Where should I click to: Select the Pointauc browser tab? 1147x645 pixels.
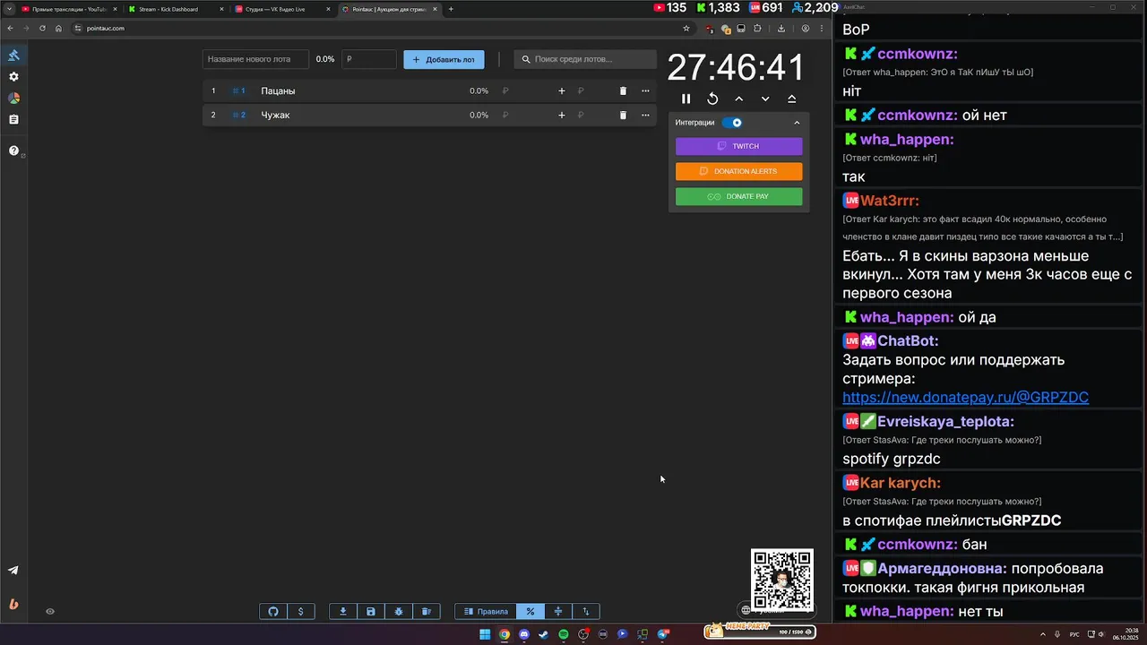(x=388, y=9)
